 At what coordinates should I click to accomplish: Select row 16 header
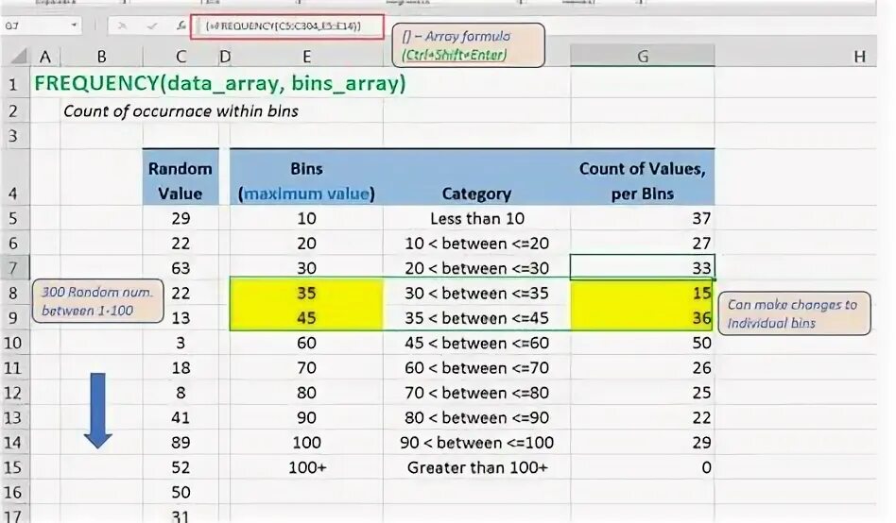pyautogui.click(x=14, y=492)
